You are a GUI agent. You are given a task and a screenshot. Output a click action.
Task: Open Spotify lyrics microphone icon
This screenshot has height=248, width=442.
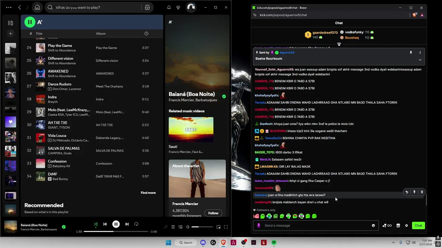(166, 227)
